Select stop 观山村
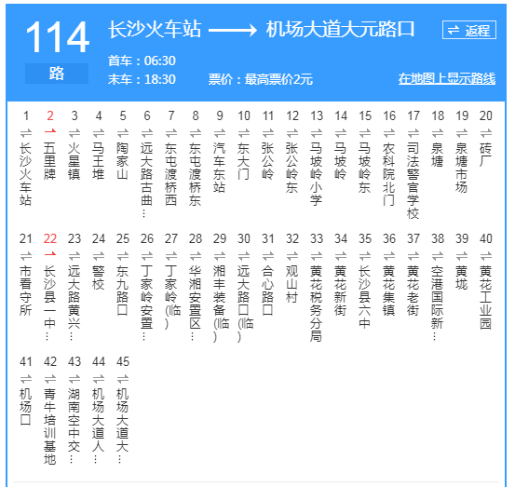Viewport: 515px width, 487px height. pyautogui.click(x=292, y=284)
